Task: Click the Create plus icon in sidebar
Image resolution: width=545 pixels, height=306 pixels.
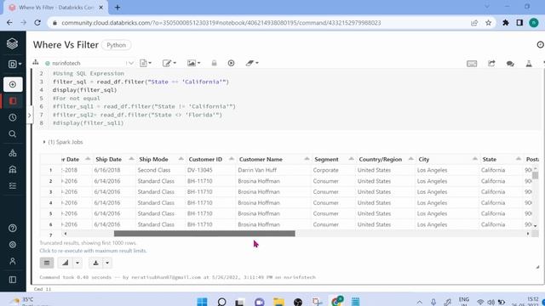Action: [13, 84]
